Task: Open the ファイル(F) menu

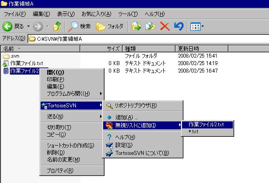Action: [15, 14]
